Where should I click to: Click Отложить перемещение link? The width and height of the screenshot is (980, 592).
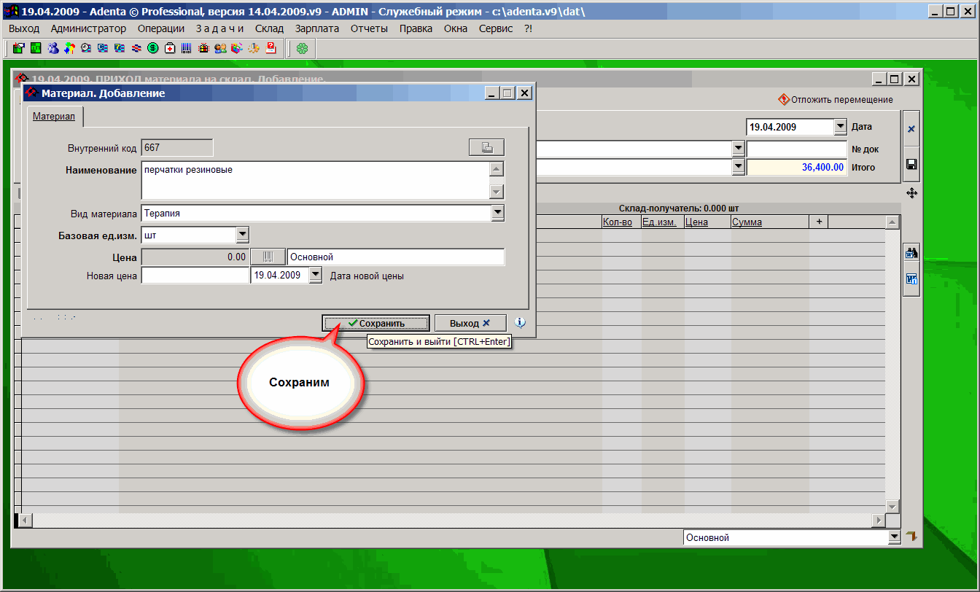coord(836,100)
